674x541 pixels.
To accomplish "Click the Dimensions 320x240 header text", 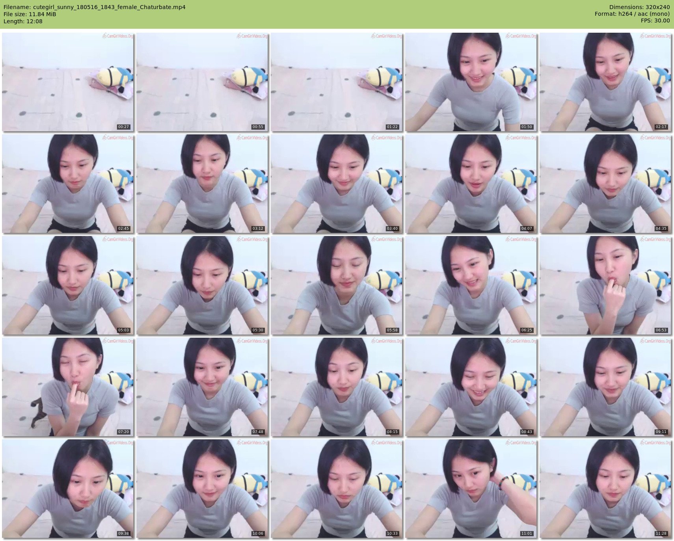I will (639, 7).
